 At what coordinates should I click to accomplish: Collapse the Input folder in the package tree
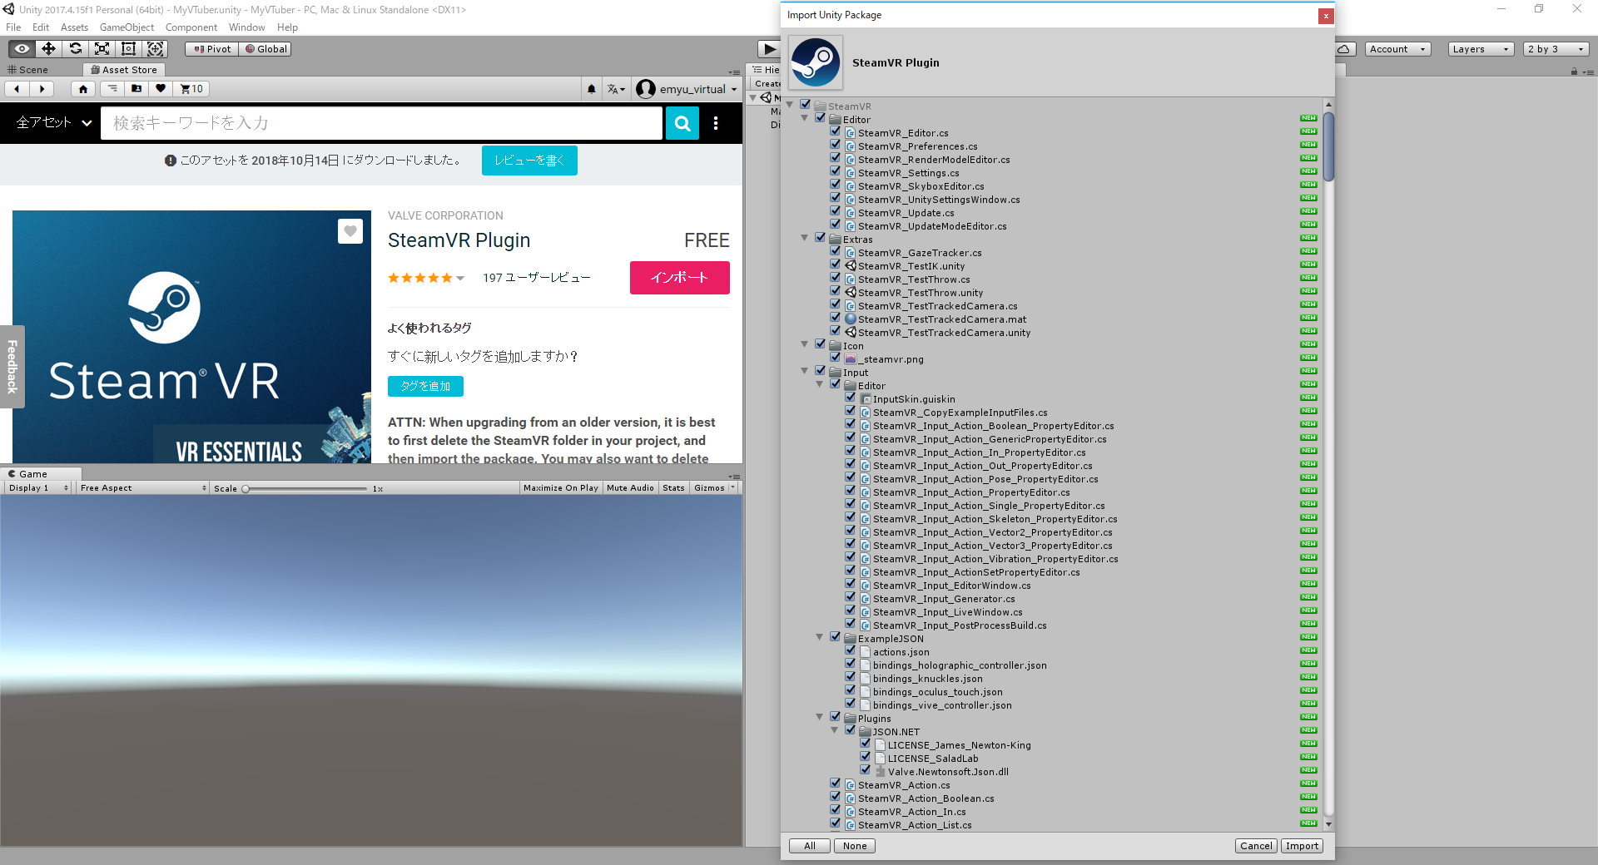[x=804, y=370]
